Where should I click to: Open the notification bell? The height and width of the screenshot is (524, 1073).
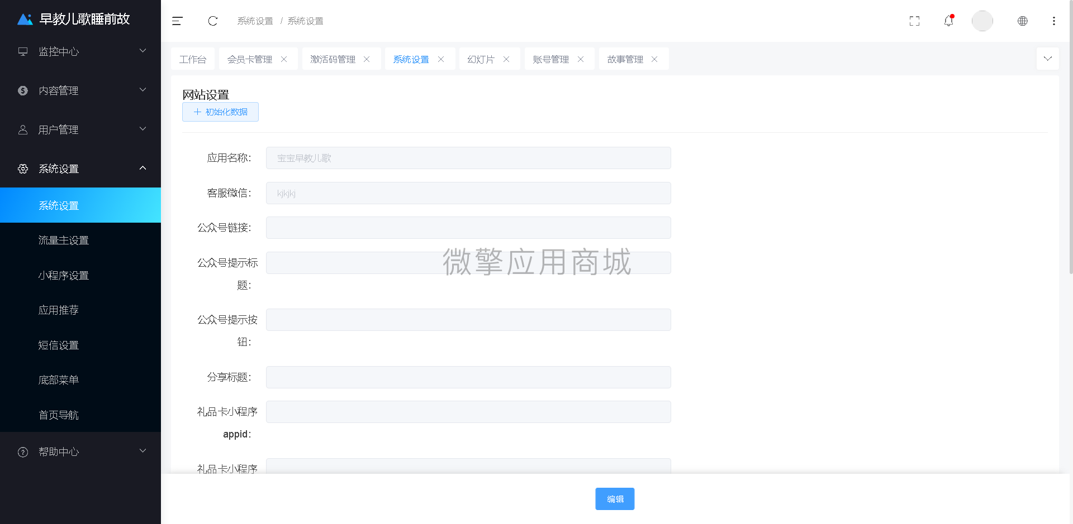point(948,21)
